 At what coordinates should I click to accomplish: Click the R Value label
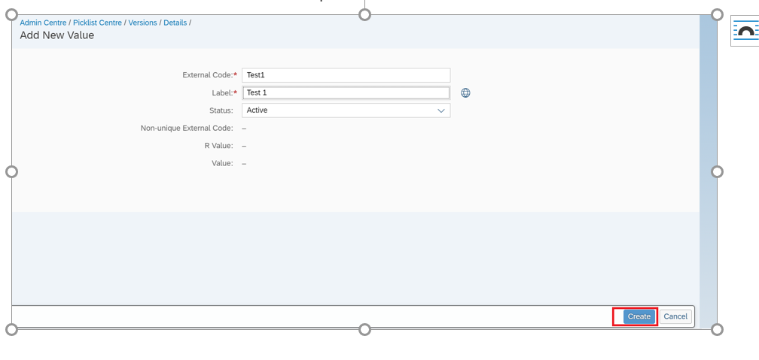pos(218,146)
